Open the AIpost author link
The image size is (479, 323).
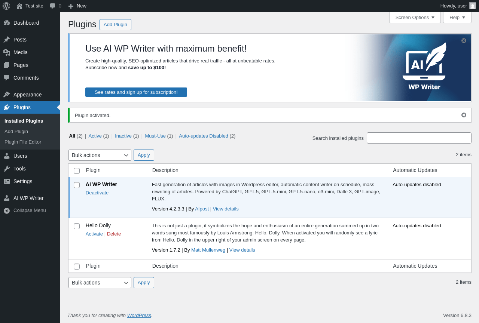202,209
